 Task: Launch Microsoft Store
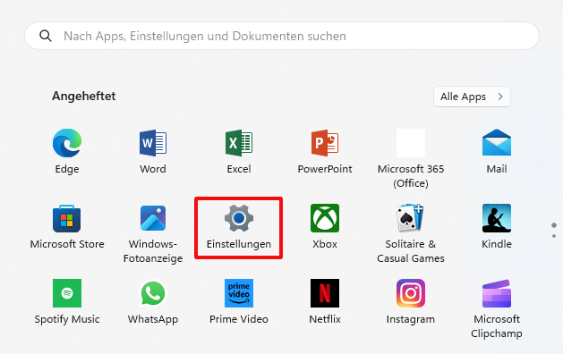point(67,218)
